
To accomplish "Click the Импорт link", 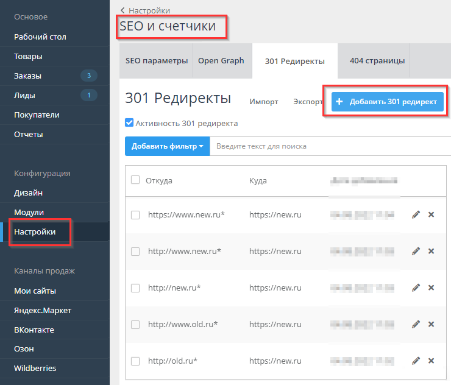I will point(264,102).
